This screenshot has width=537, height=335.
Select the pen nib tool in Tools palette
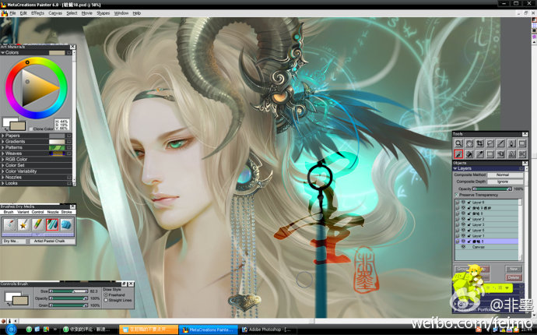pos(511,143)
